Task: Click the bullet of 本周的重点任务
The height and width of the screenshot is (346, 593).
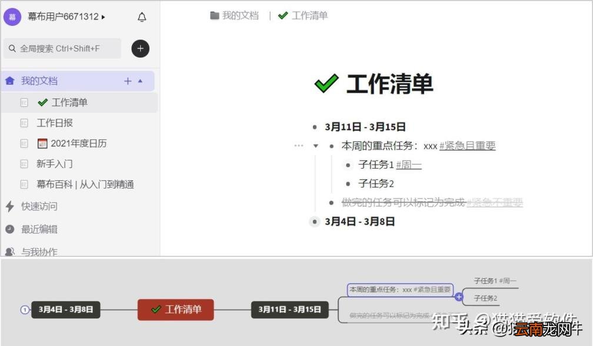Action: pos(332,146)
